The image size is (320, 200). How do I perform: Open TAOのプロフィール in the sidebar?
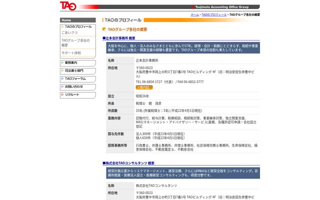point(78,26)
